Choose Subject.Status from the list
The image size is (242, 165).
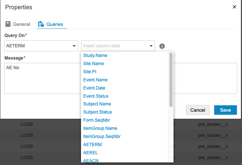(x=98, y=112)
